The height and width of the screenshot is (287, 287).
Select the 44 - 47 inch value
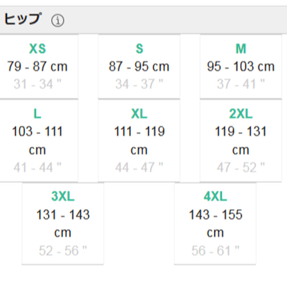pyautogui.click(x=139, y=167)
